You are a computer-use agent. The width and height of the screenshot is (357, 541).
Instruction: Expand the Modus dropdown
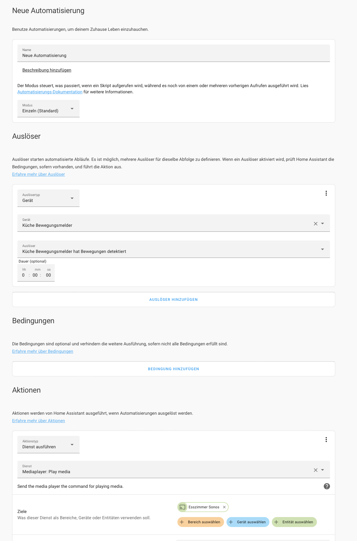pos(48,109)
